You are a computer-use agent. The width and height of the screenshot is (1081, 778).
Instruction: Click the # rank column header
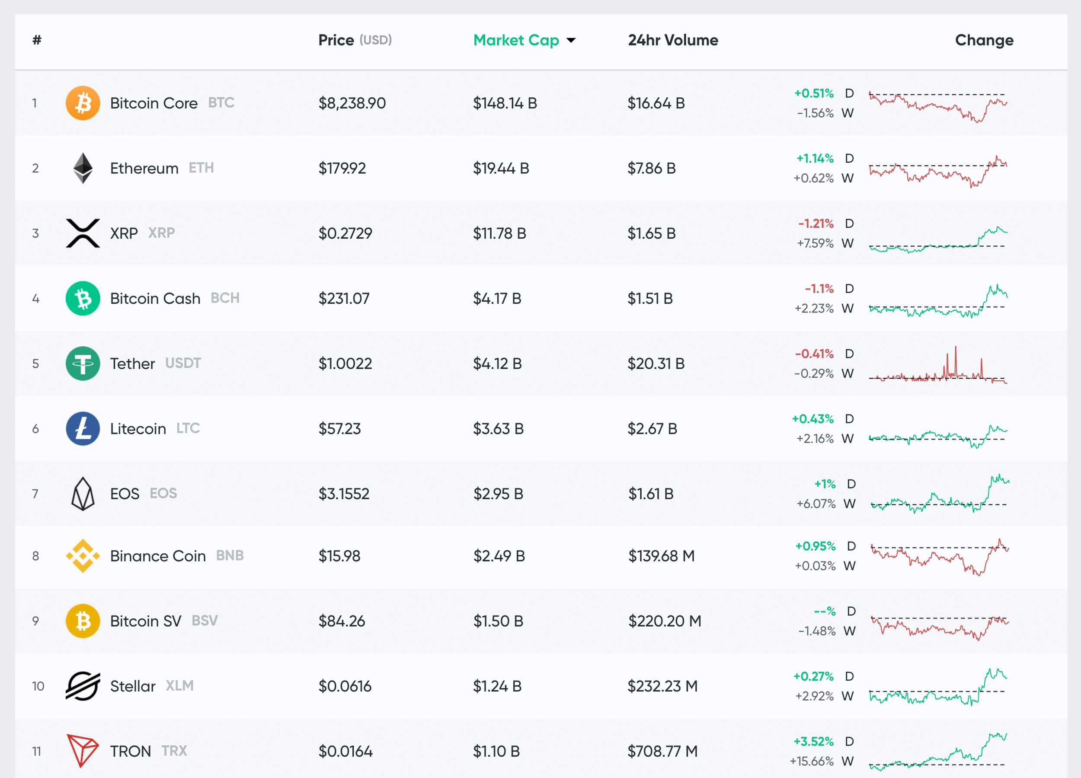pyautogui.click(x=37, y=40)
